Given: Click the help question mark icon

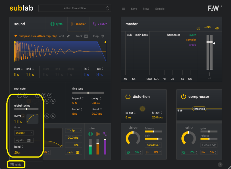Looking at the screenshot, I should (220, 165).
